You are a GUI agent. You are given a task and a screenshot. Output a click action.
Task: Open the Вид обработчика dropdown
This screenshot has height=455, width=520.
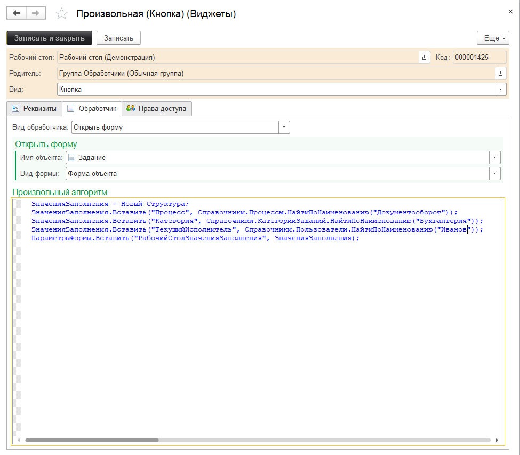coord(284,127)
